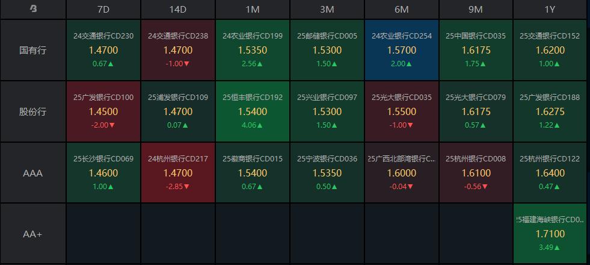Click the 25恒丰银行CD192 quote at 1.5400
This screenshot has width=590, height=265.
(x=253, y=111)
